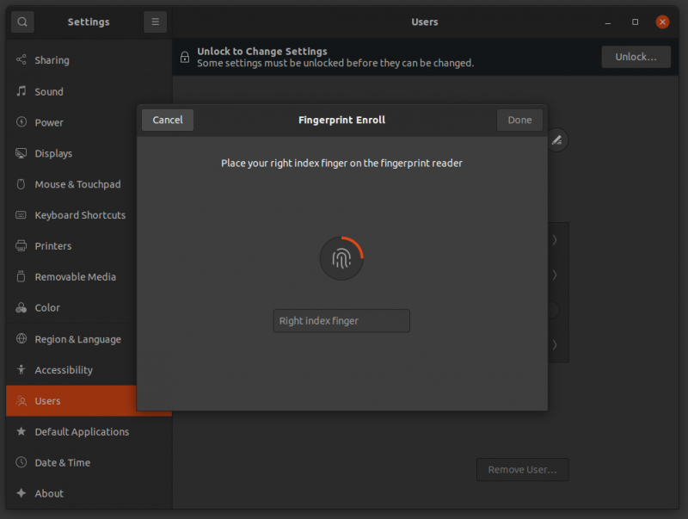Click the padlock icon next to Unlock message

185,57
